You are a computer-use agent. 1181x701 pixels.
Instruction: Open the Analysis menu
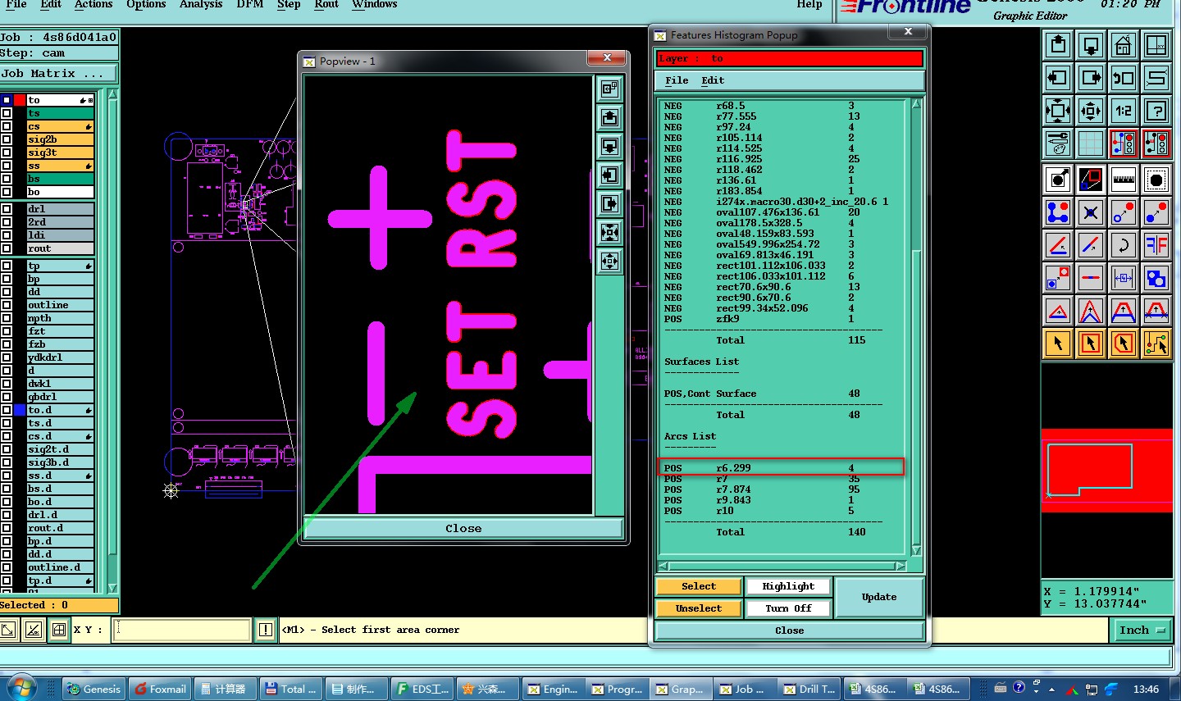point(201,4)
